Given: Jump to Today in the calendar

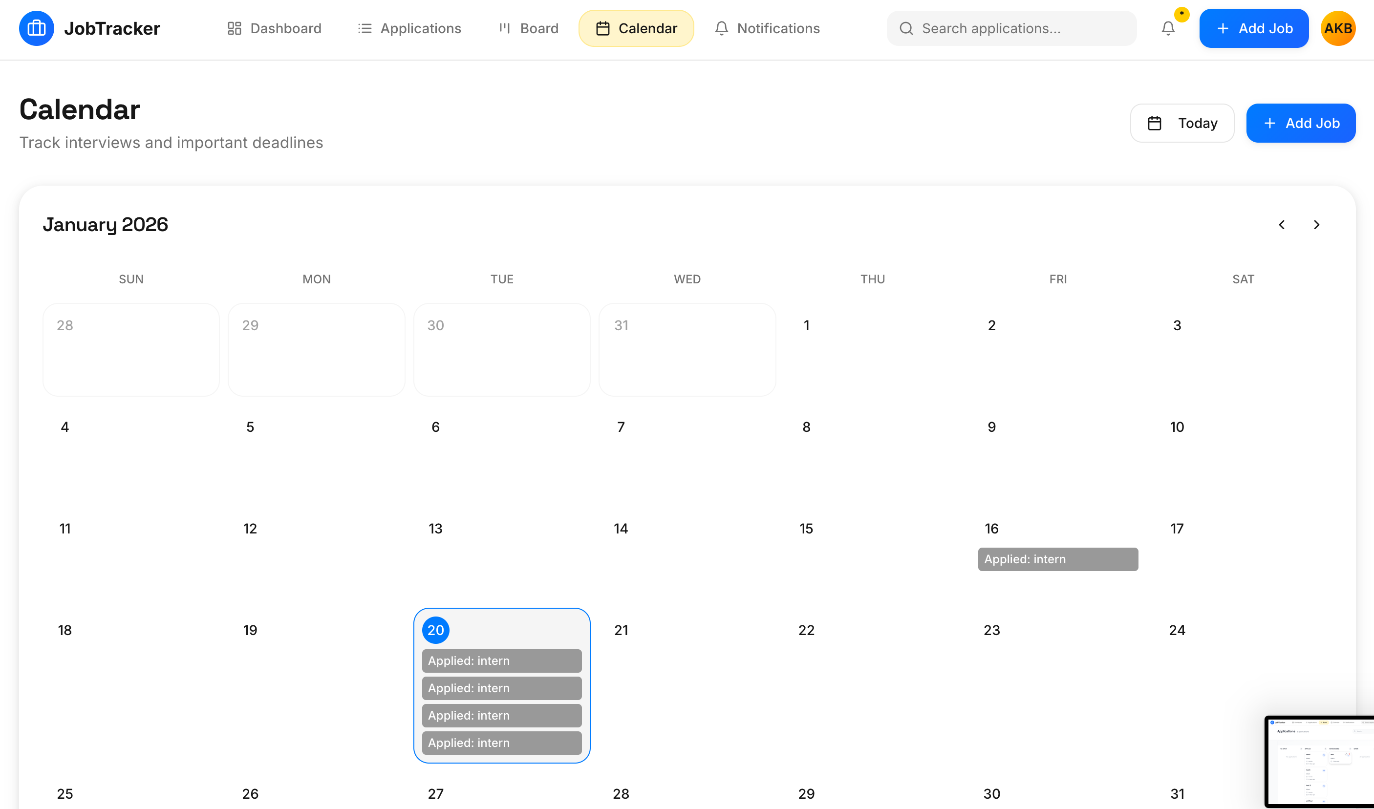Looking at the screenshot, I should coord(1182,123).
